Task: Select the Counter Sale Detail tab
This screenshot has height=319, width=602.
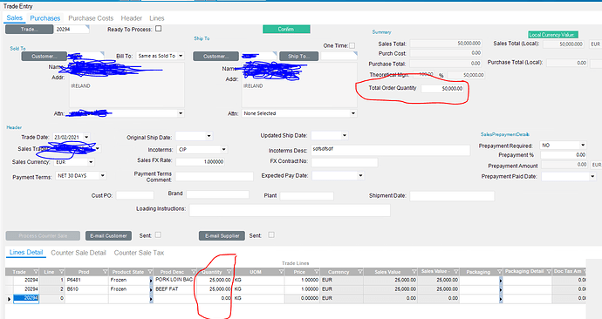Action: pos(79,253)
